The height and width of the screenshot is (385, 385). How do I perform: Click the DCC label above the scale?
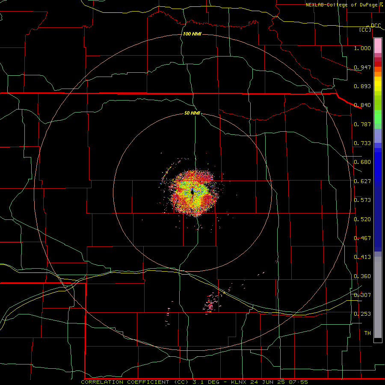pyautogui.click(x=376, y=25)
